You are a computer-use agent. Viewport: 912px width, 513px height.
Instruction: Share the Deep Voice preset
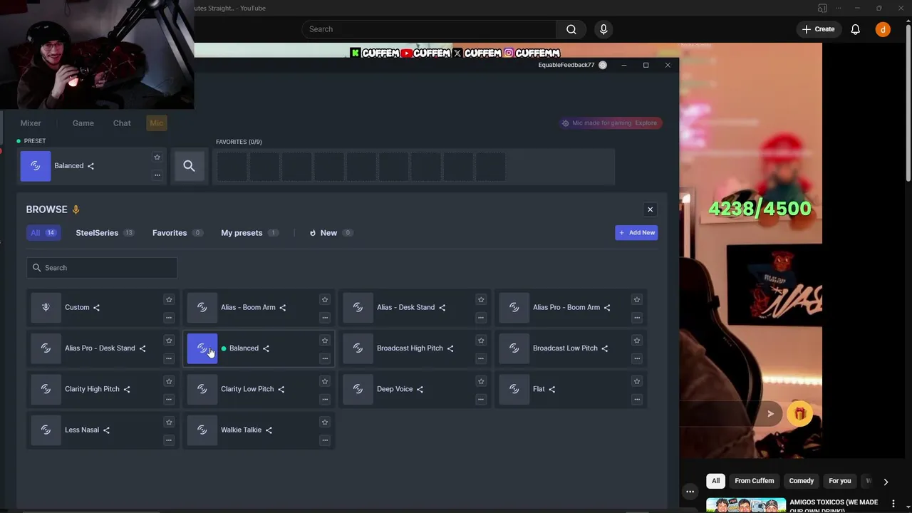click(420, 389)
